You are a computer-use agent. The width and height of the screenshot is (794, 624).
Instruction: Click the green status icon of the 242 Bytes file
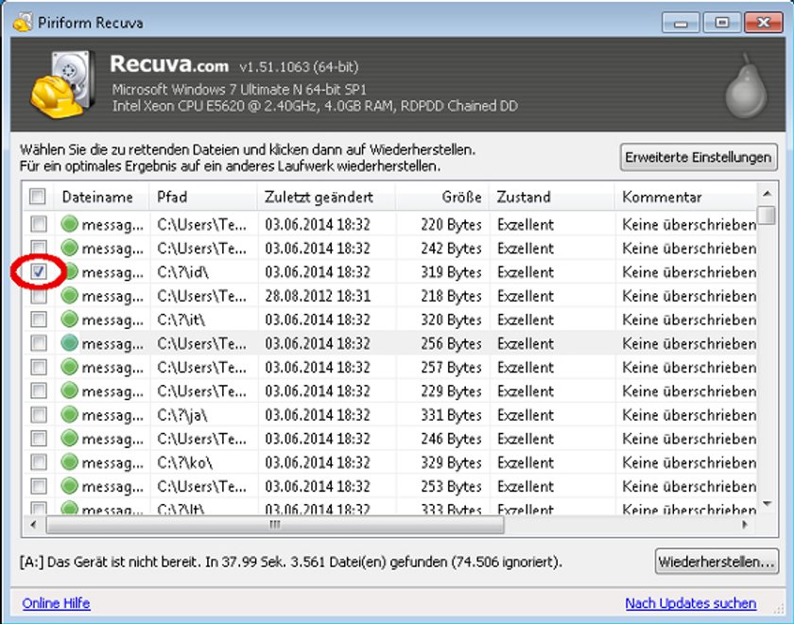tap(69, 247)
